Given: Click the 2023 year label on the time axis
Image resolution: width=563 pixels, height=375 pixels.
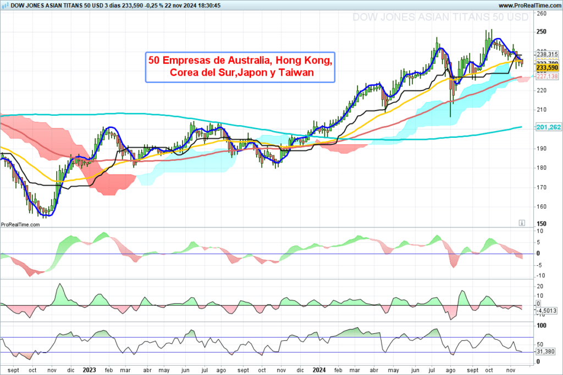Looking at the screenshot, I should point(90,370).
